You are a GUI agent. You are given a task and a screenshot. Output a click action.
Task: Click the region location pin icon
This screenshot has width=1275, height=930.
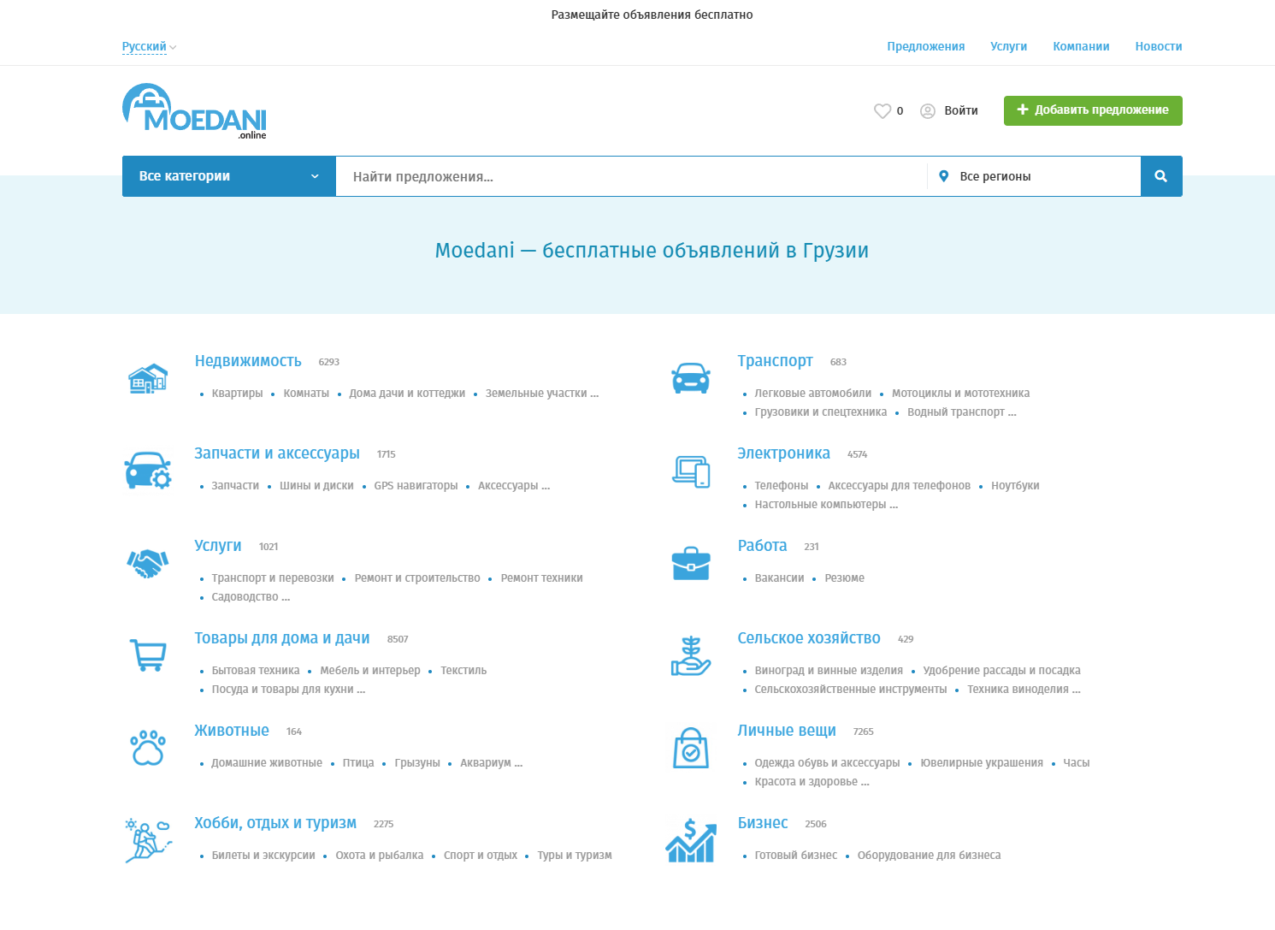tap(943, 176)
